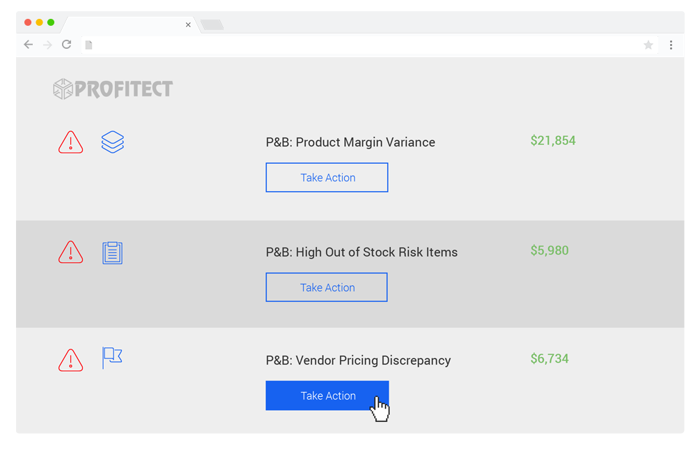
Task: Click the Profitect logo
Action: [x=113, y=89]
